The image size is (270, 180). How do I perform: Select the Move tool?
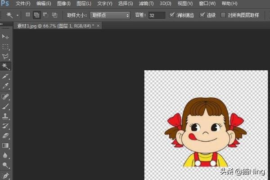pyautogui.click(x=5, y=36)
